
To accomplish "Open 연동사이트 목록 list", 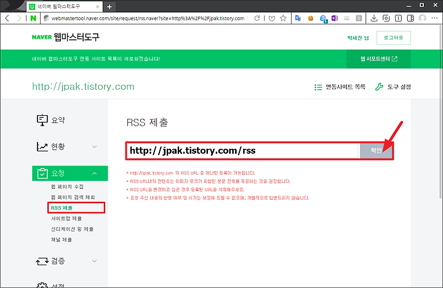I will point(340,87).
